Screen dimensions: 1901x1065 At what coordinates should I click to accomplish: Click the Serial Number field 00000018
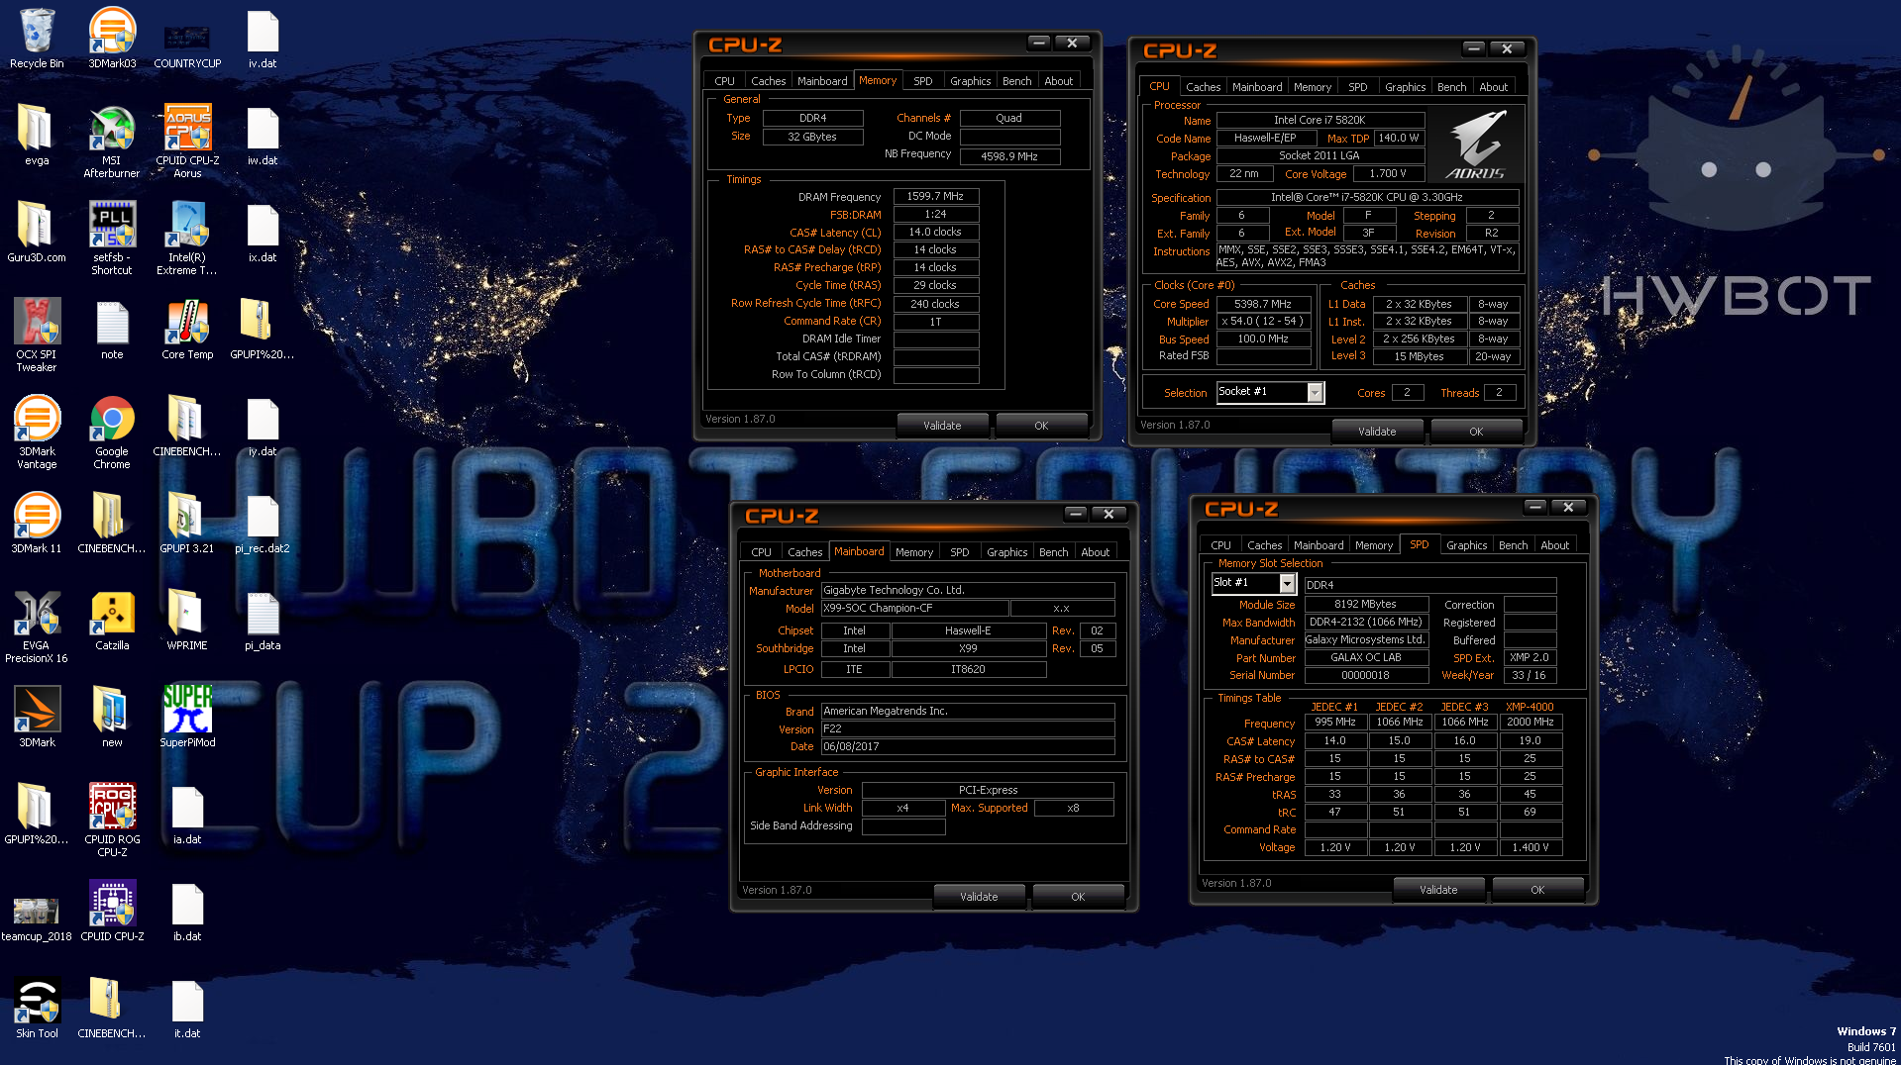(x=1365, y=676)
